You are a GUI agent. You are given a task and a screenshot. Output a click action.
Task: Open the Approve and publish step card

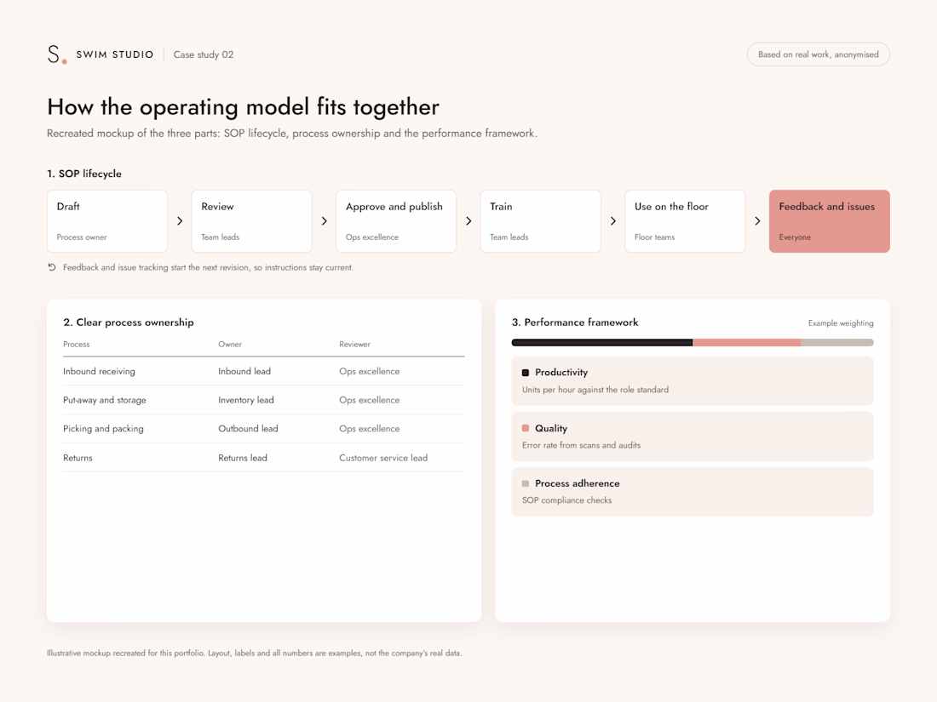pos(396,221)
